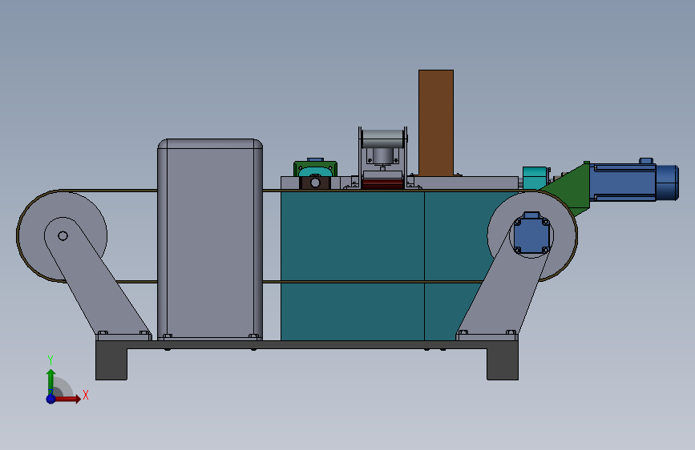Select the blue servo motor body
Screen dimensions: 695x450
[623, 183]
